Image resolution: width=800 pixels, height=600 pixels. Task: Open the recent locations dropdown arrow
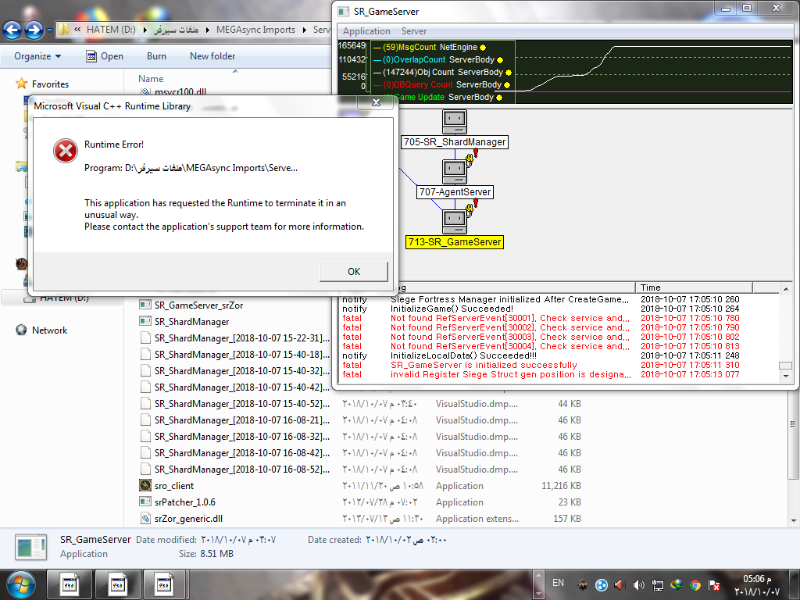49,30
